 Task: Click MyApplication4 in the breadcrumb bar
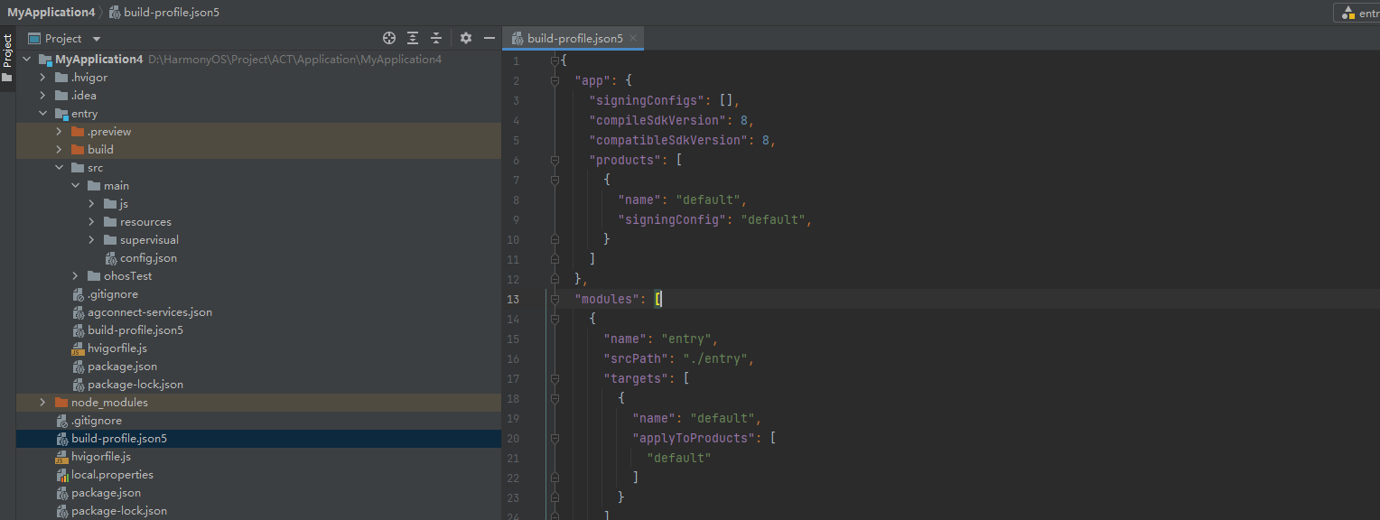point(51,13)
